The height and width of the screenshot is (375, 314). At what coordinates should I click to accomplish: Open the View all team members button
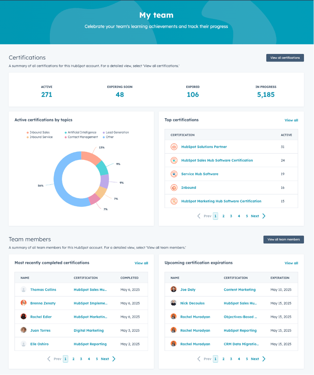(x=284, y=240)
